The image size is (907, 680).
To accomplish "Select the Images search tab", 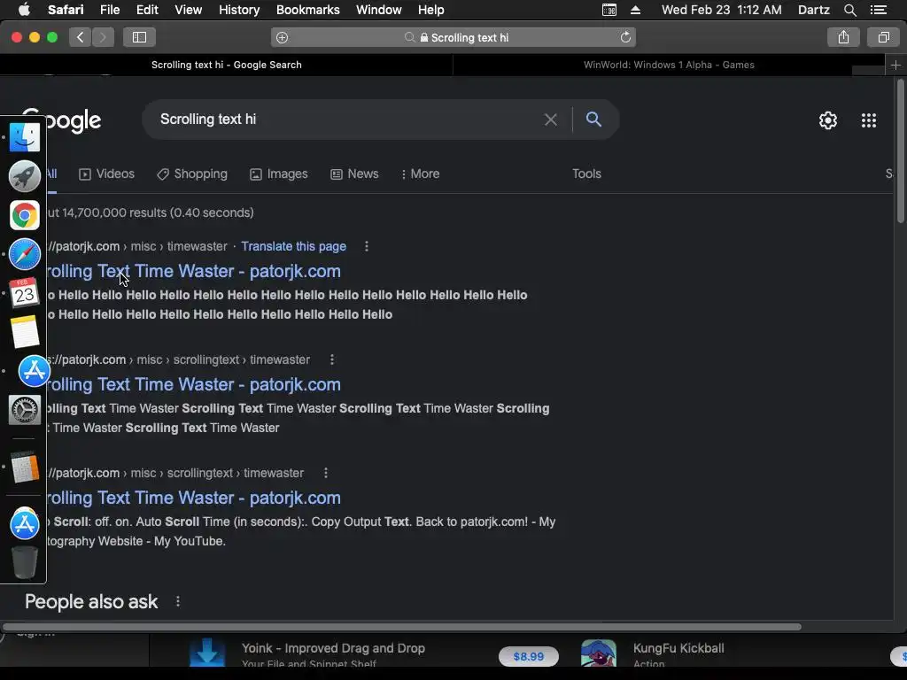I will point(279,174).
